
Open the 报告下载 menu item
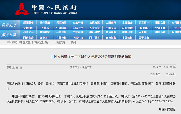pos(160,32)
